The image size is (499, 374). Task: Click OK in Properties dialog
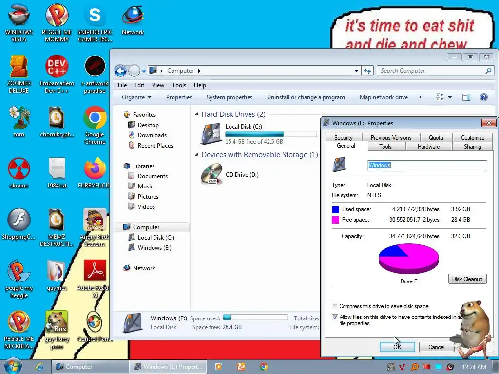[397, 347]
